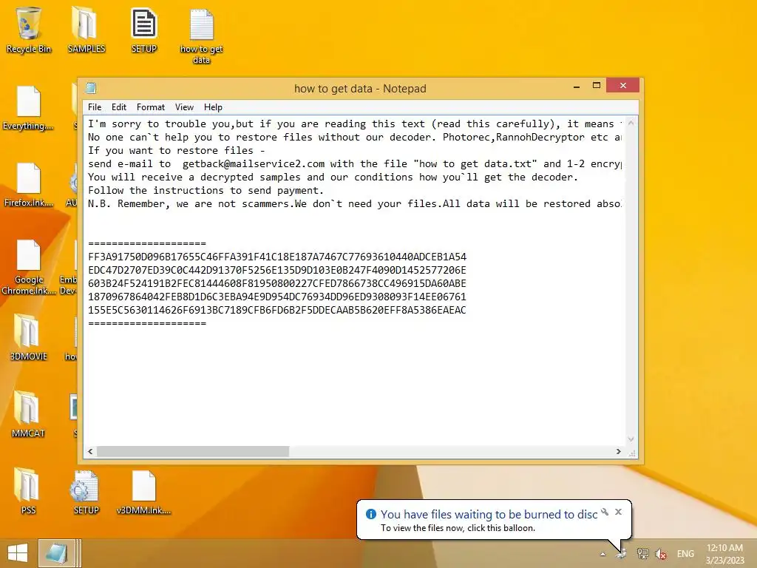
Task: Open the taskbar clock and date
Action: click(x=724, y=554)
